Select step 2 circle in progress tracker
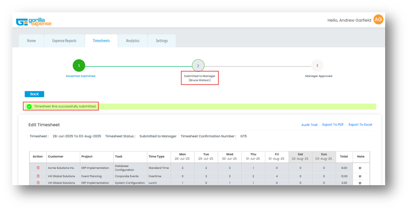 point(198,66)
